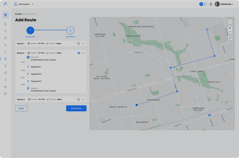
Task: Go to Routes breadcrumb link
Action: point(19,14)
